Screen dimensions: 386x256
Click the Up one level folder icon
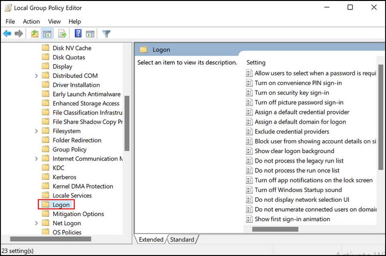pos(35,34)
